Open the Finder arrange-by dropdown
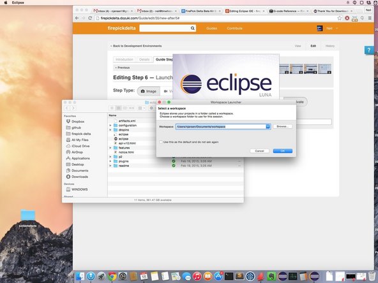 tap(142, 108)
